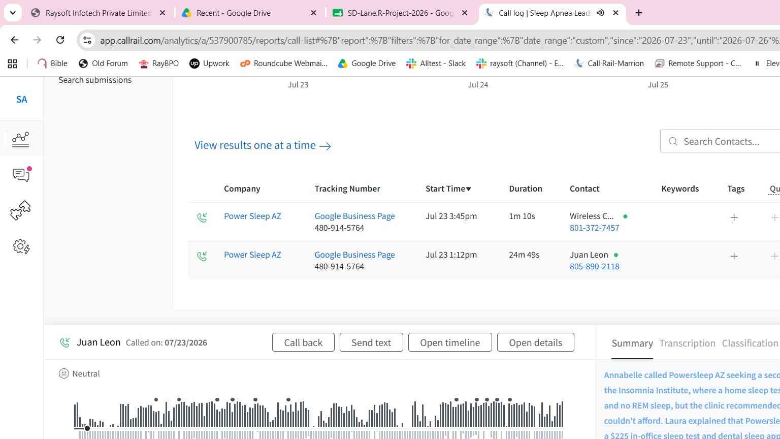Sort calls by Start Time column
The image size is (780, 439).
click(448, 189)
